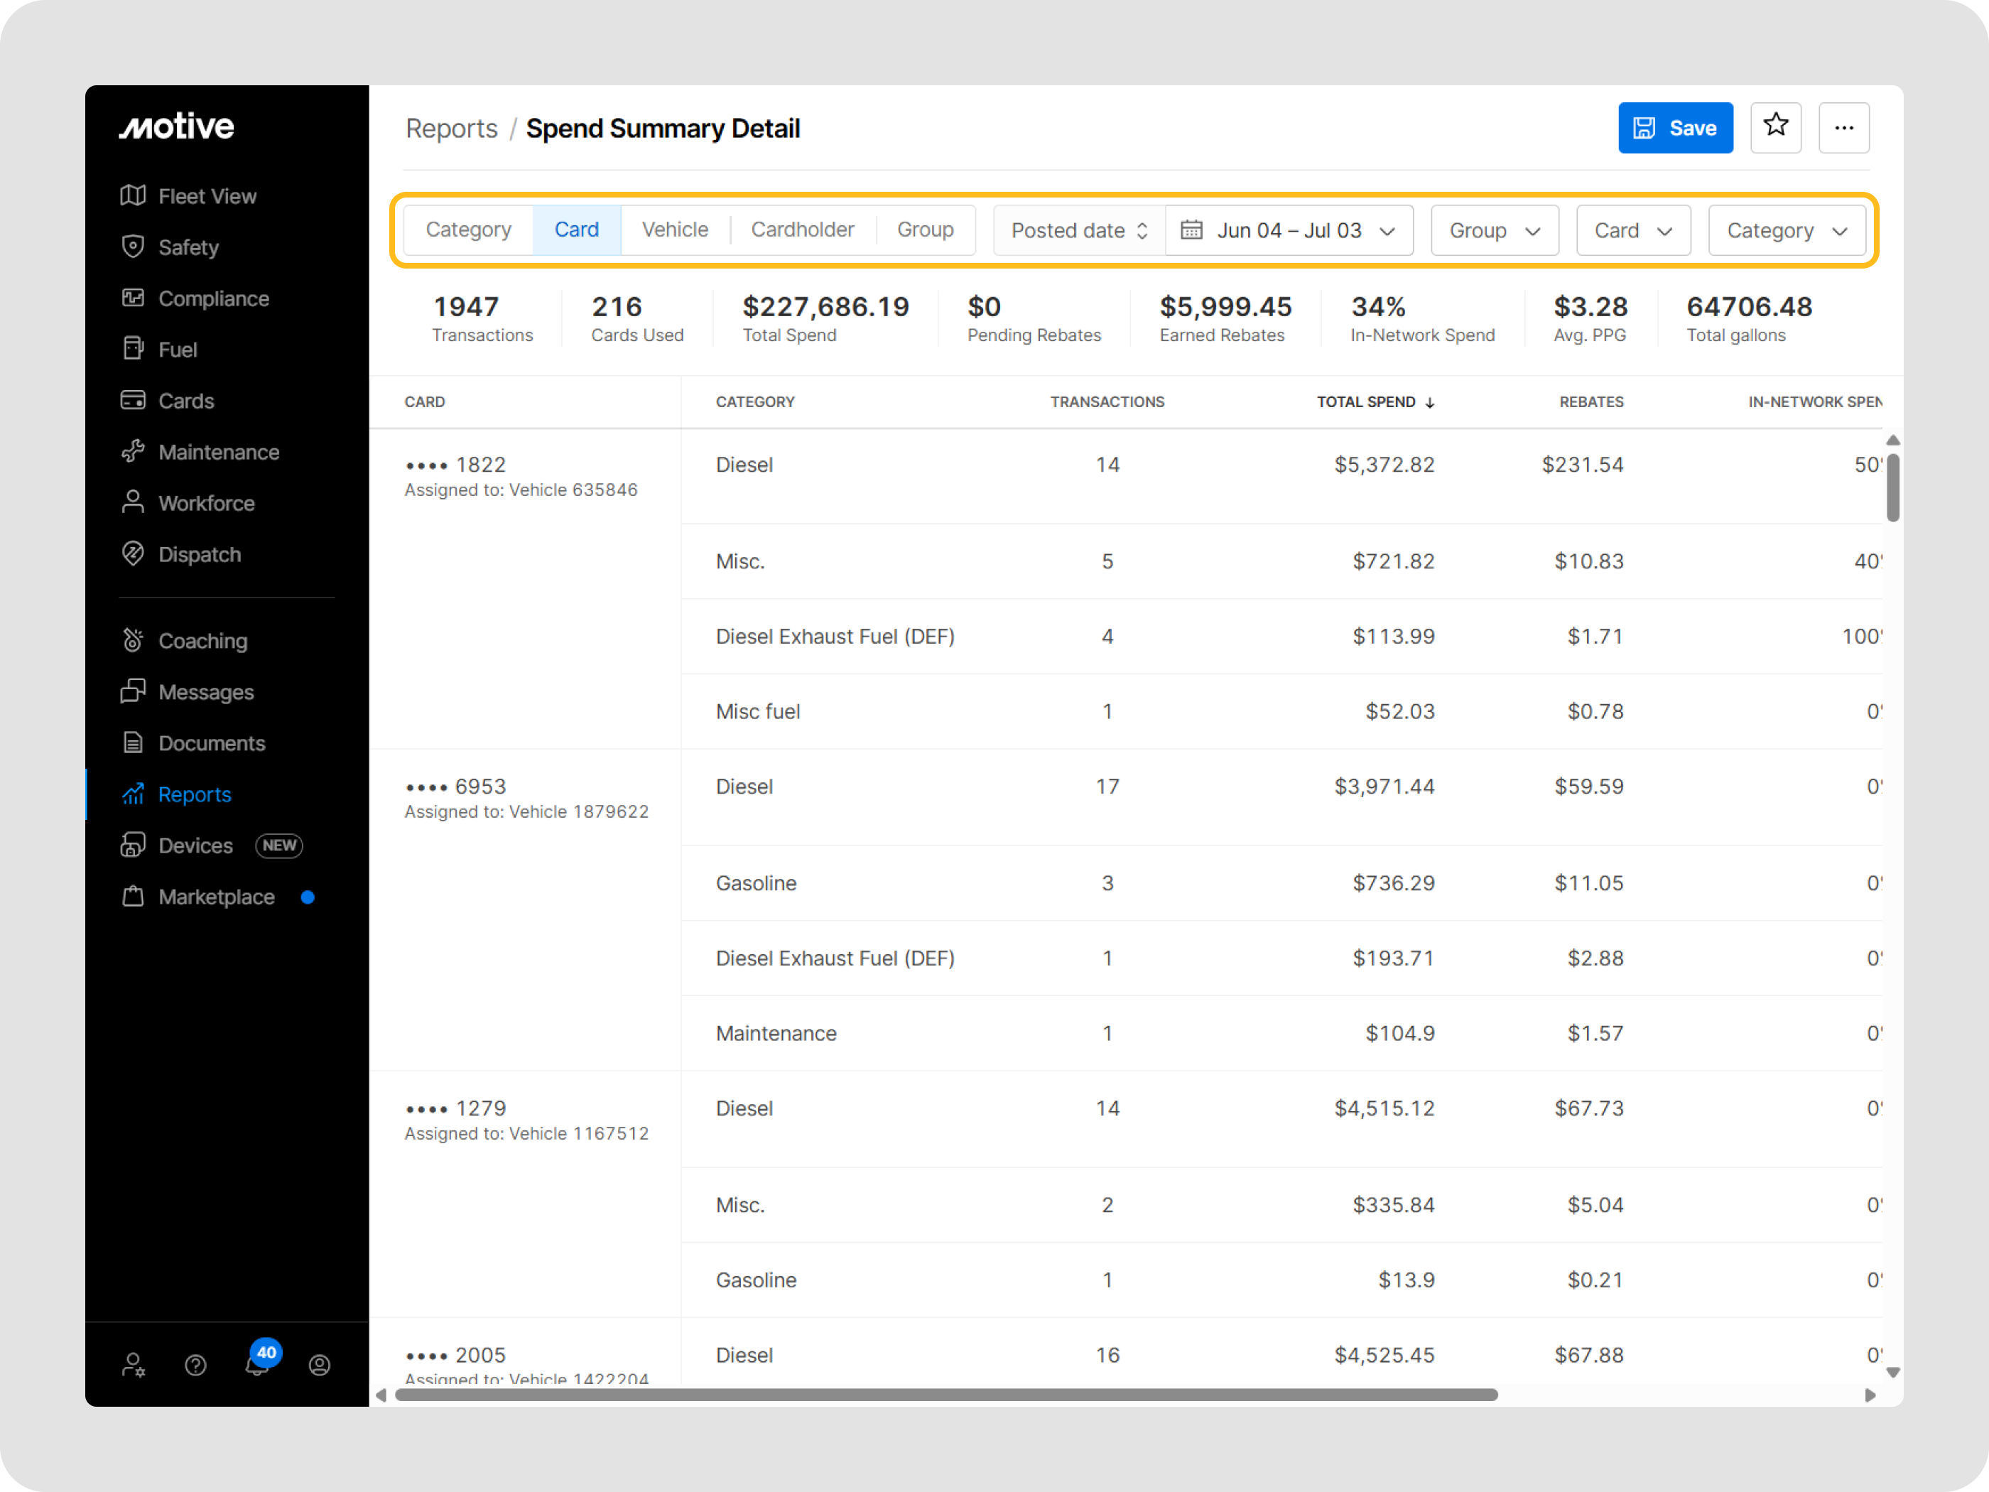Open the Posted date selector
Image resolution: width=1989 pixels, height=1492 pixels.
pos(1077,230)
